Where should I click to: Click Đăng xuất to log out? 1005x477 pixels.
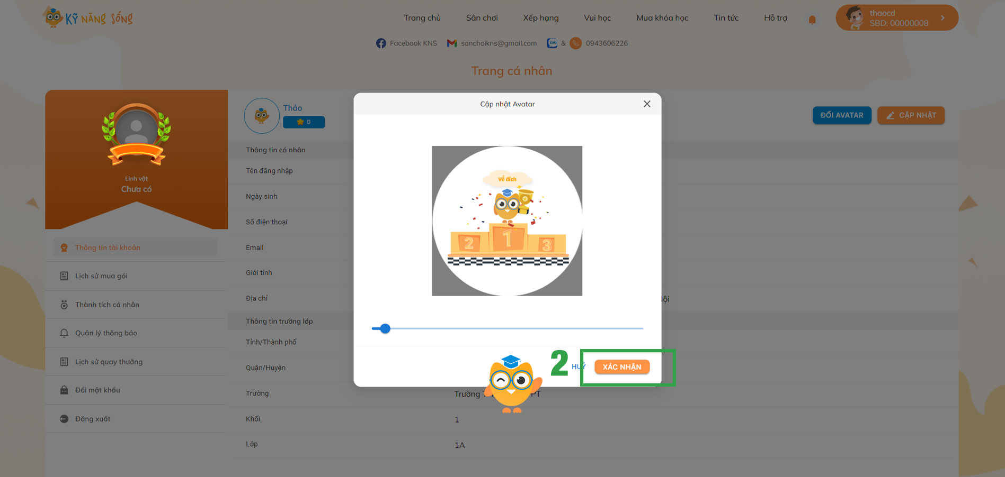(x=92, y=419)
